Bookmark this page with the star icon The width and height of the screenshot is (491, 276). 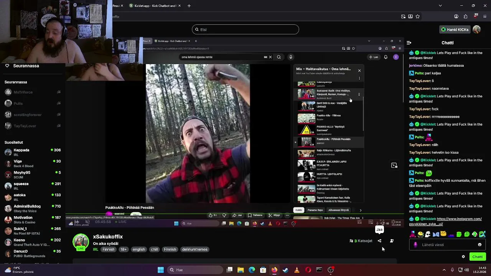[418, 16]
